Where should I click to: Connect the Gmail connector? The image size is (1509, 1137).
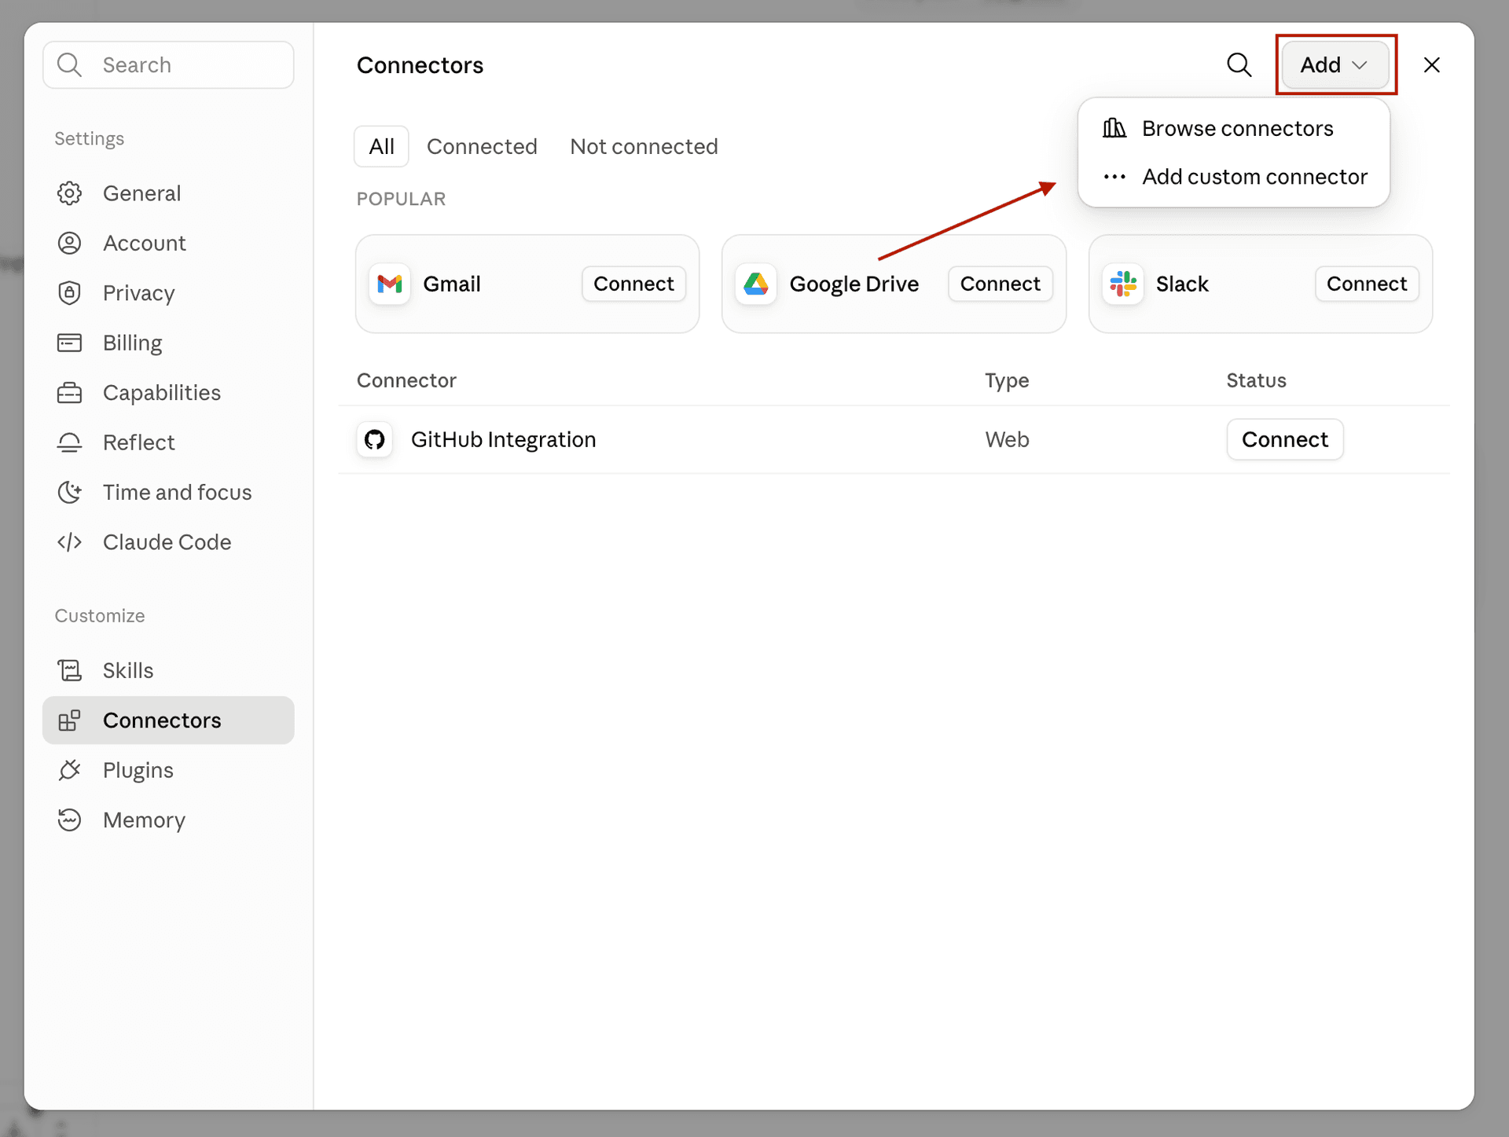633,284
